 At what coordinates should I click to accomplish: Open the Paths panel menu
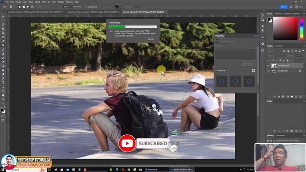point(304,101)
